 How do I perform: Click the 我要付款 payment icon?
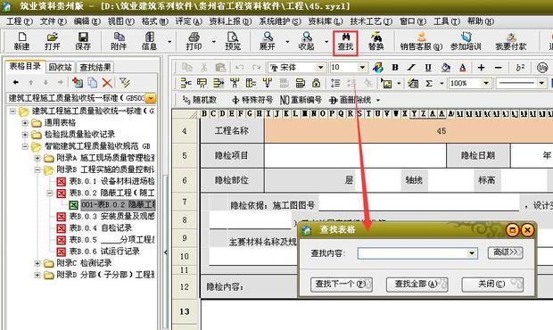point(511,41)
